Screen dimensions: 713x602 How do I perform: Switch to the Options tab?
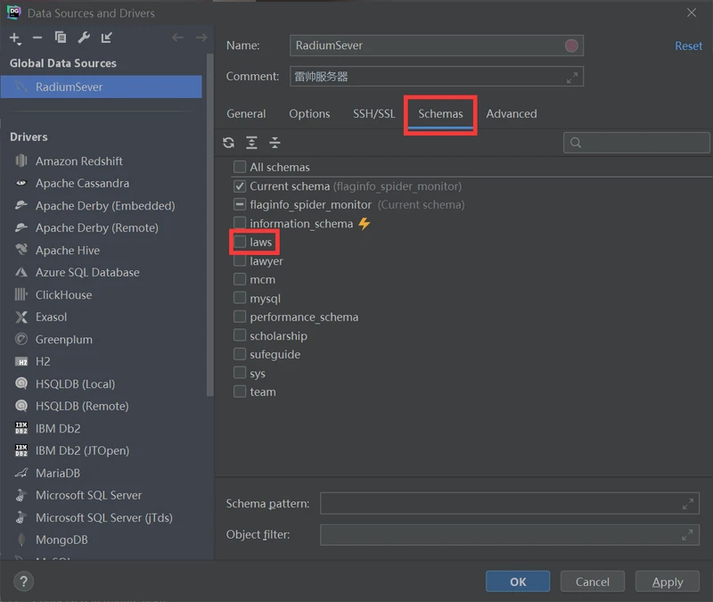(x=309, y=114)
